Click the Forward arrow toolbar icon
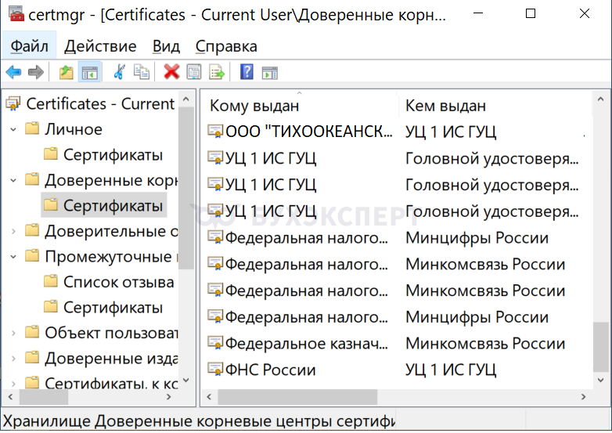612x433 pixels. [36, 72]
